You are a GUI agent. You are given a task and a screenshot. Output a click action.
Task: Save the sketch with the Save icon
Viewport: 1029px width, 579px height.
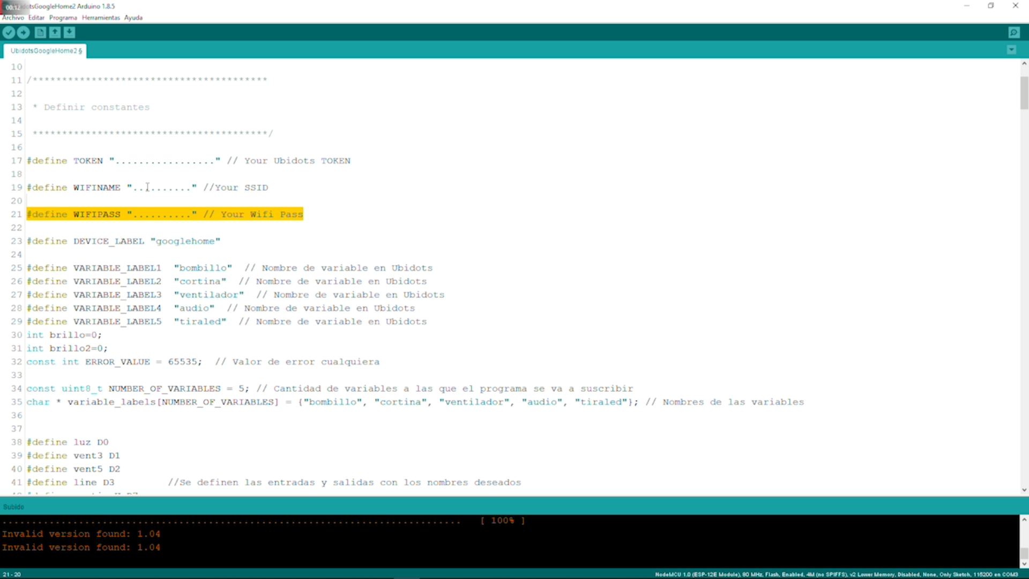pos(69,33)
